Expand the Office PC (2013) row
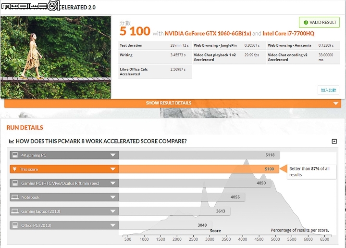Screen dimensions: 346x248 coord(64,225)
